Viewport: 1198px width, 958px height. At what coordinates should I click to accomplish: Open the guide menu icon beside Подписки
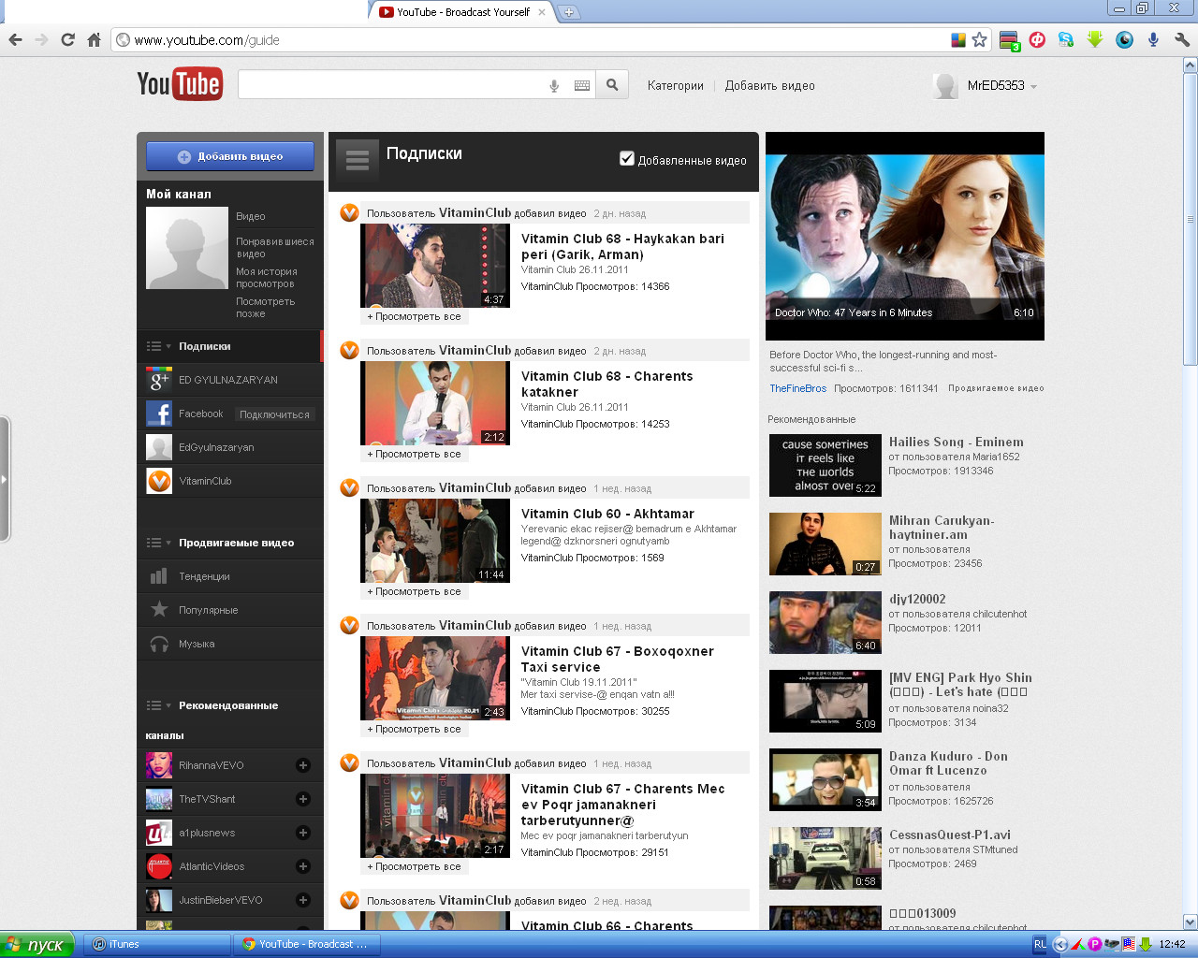click(357, 160)
